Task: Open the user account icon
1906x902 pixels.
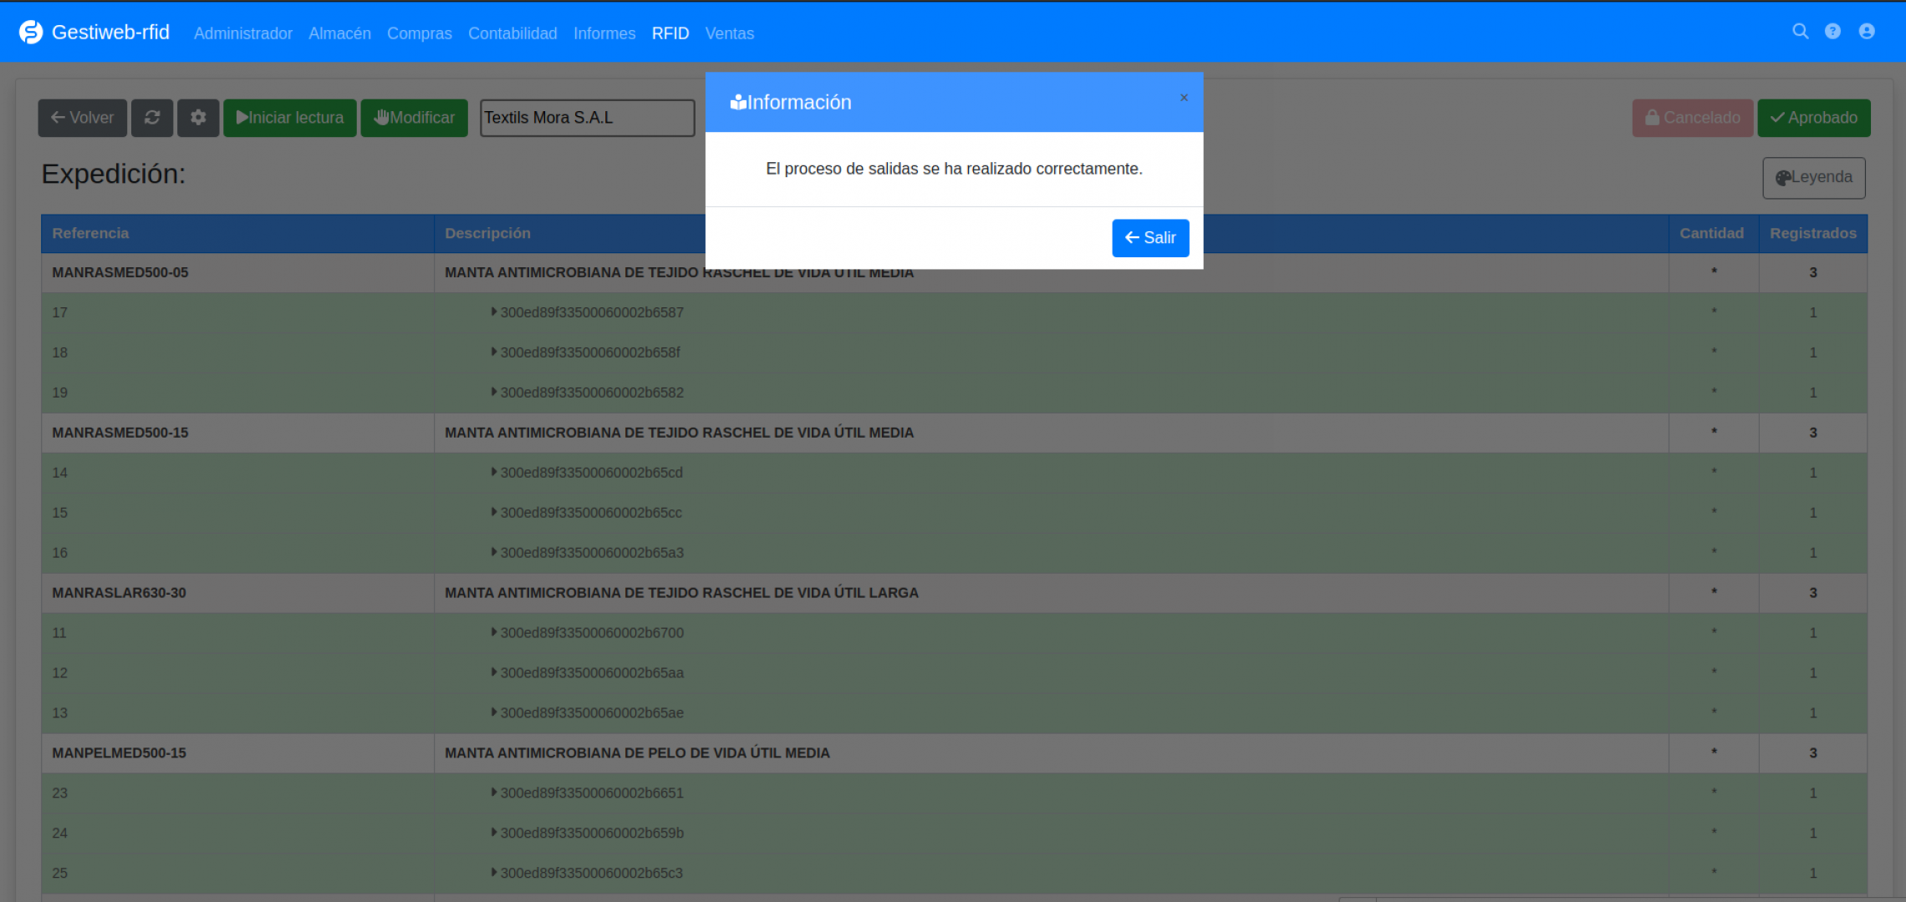Action: (1867, 32)
